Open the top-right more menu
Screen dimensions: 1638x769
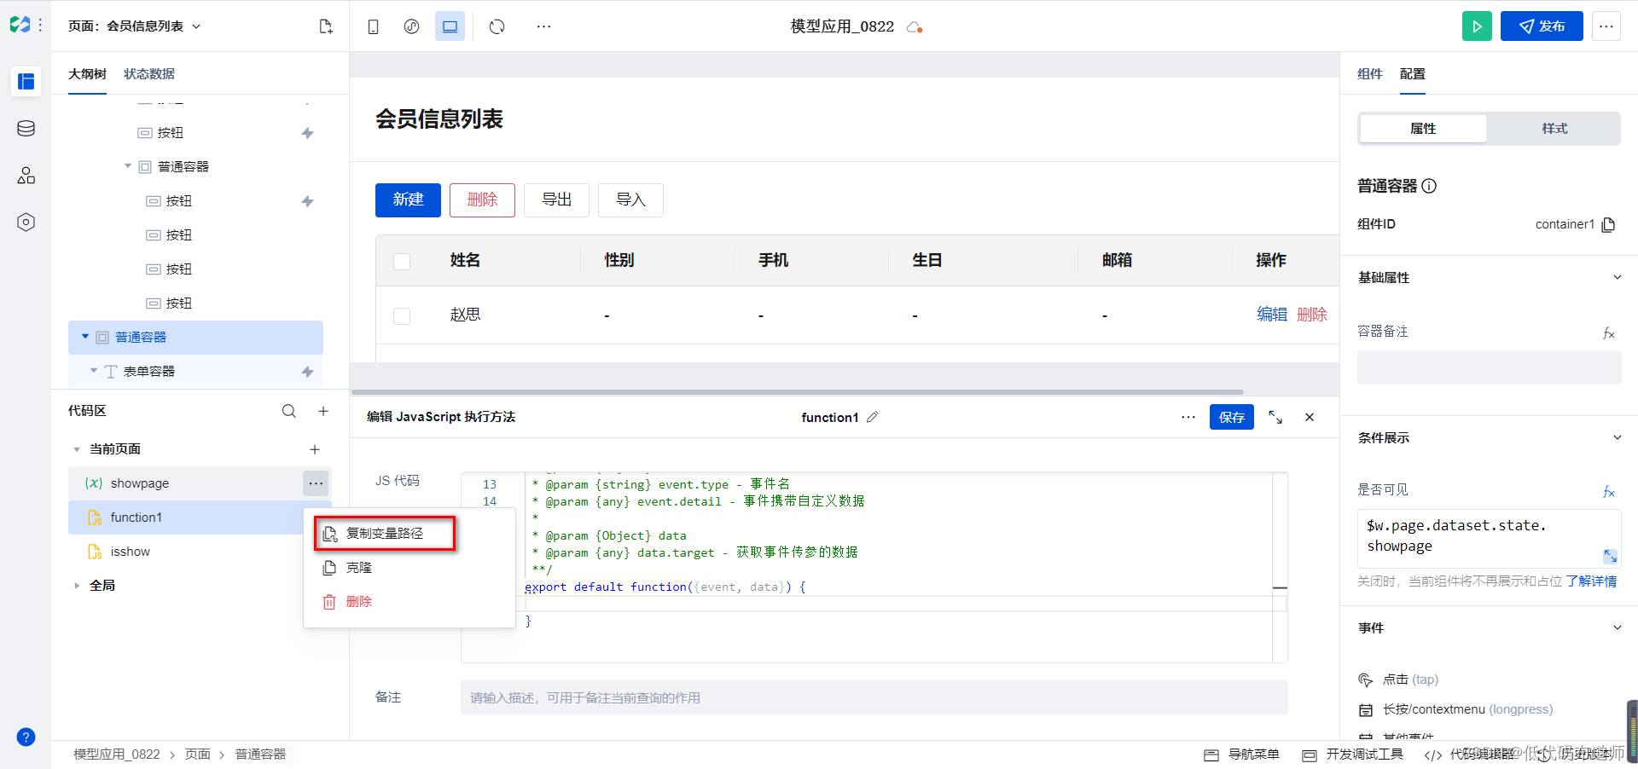click(x=1606, y=26)
